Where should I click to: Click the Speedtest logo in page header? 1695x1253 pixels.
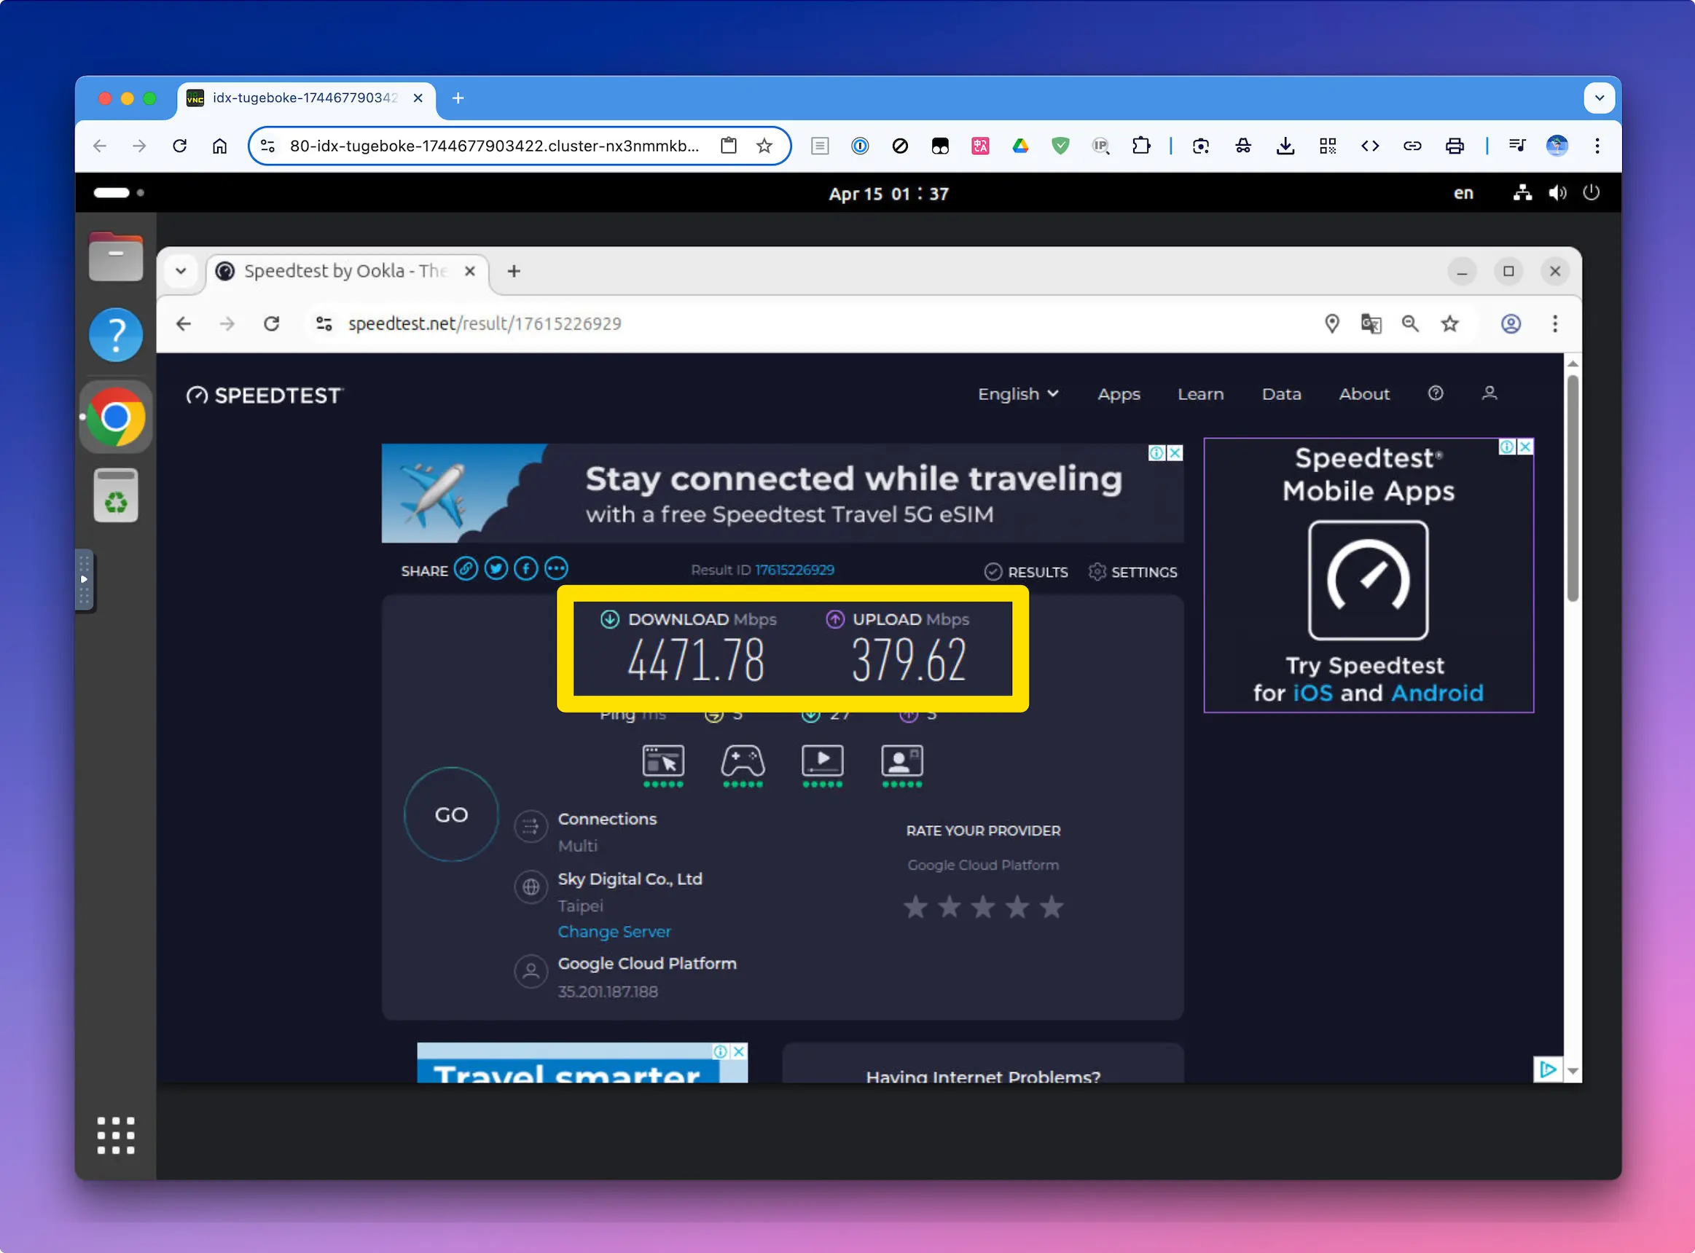pyautogui.click(x=265, y=395)
